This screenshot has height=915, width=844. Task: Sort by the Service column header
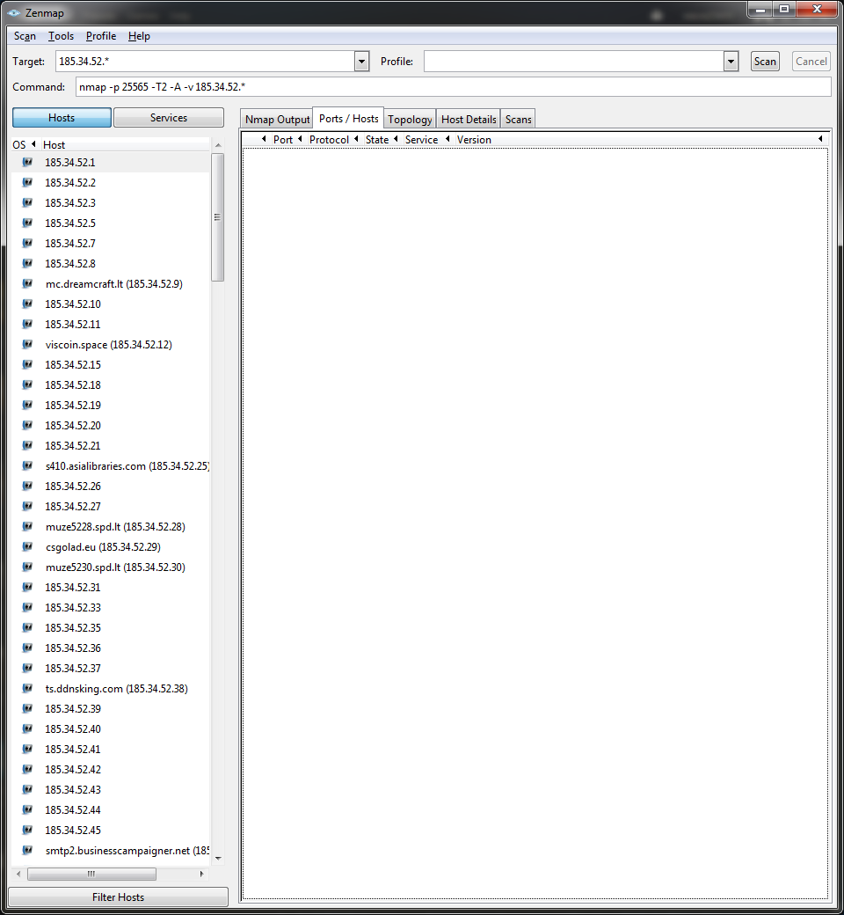421,140
